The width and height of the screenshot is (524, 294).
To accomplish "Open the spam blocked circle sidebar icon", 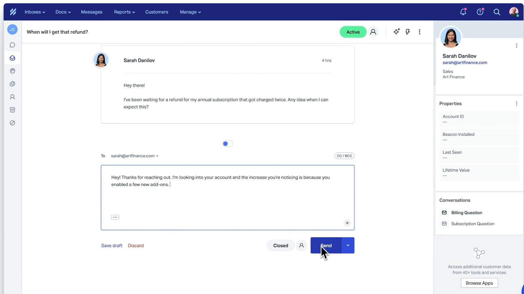I will point(12,123).
